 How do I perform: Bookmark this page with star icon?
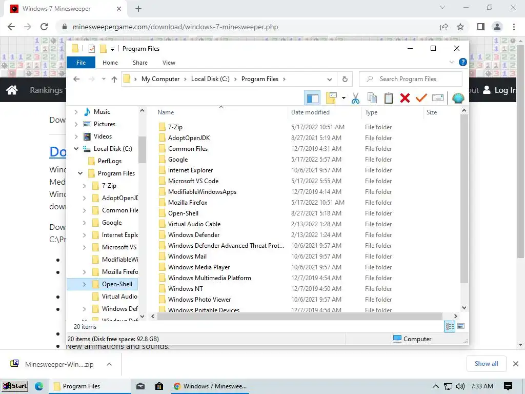pyautogui.click(x=460, y=27)
